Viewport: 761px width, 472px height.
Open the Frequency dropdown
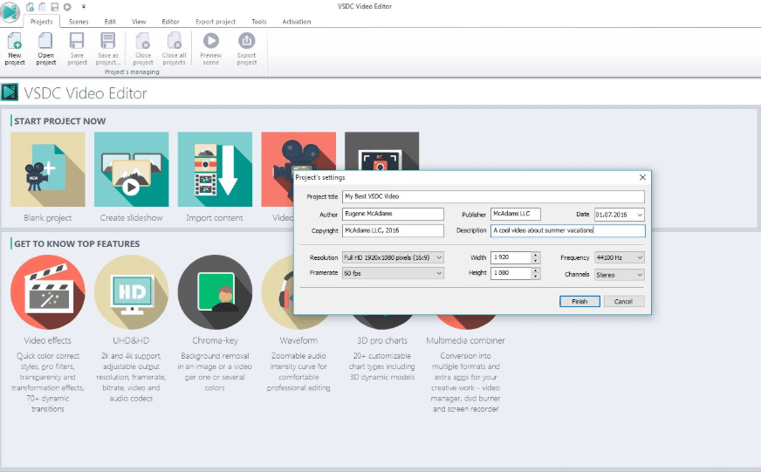(x=620, y=257)
